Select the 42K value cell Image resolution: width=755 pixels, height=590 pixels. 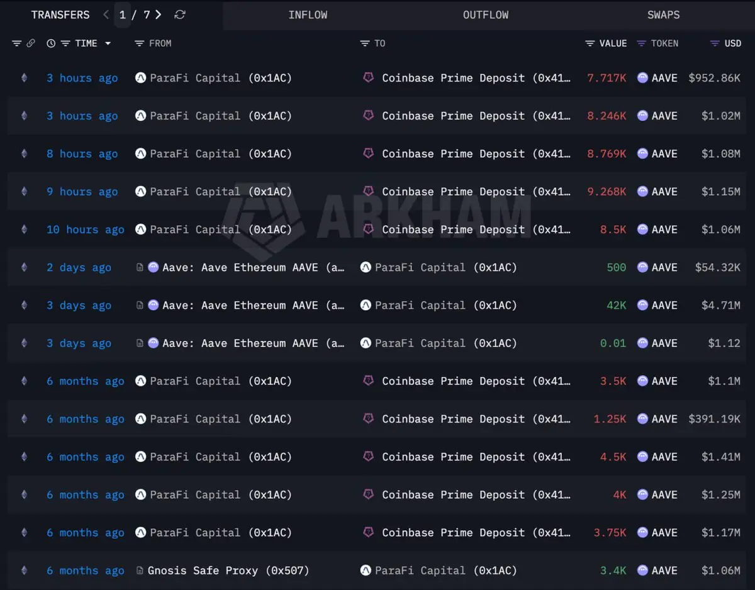[616, 305]
